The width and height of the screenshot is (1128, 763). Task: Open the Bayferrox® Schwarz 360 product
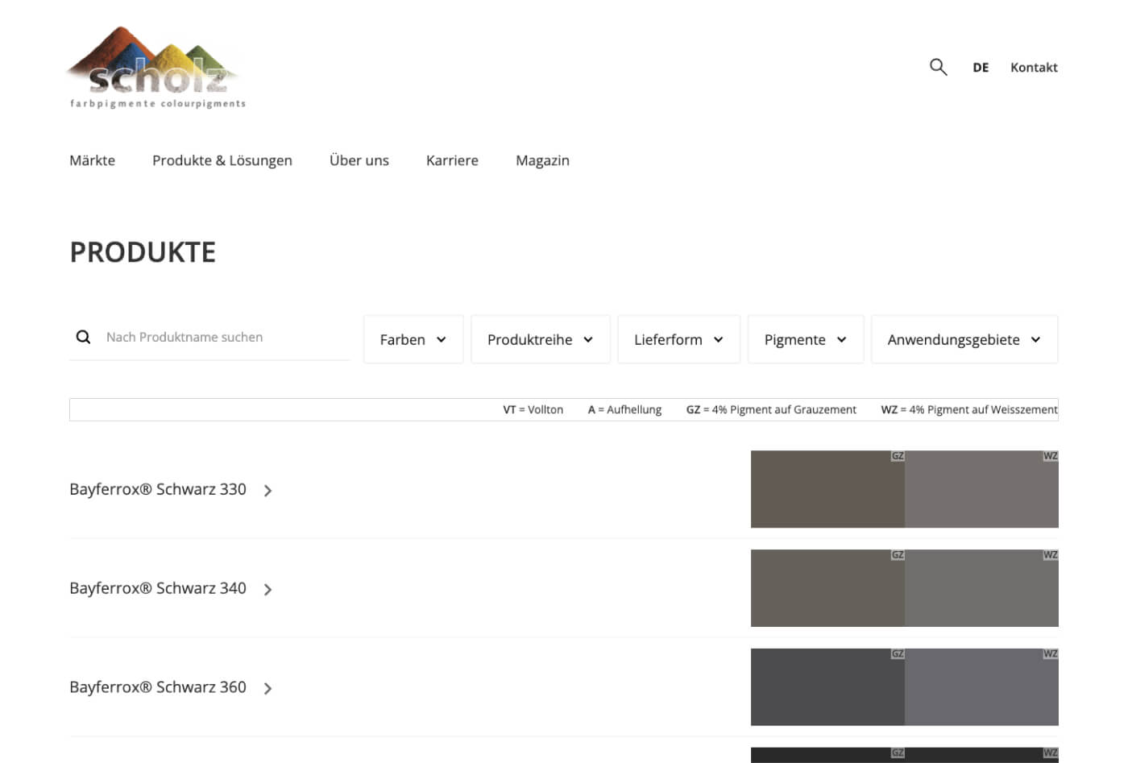tap(158, 687)
